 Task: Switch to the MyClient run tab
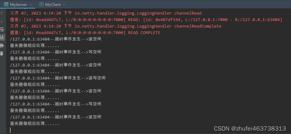[53, 4]
